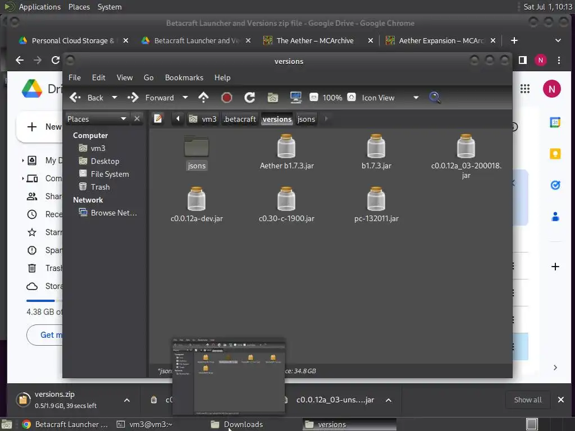Open Edit menu
The image size is (575, 431).
point(99,77)
